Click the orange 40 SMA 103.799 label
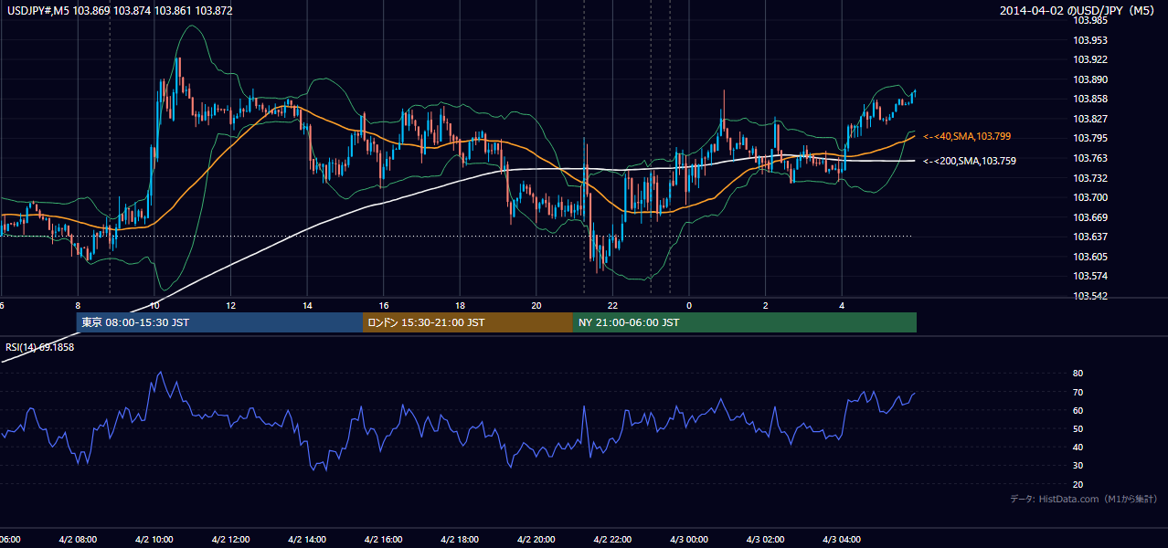 [967, 136]
